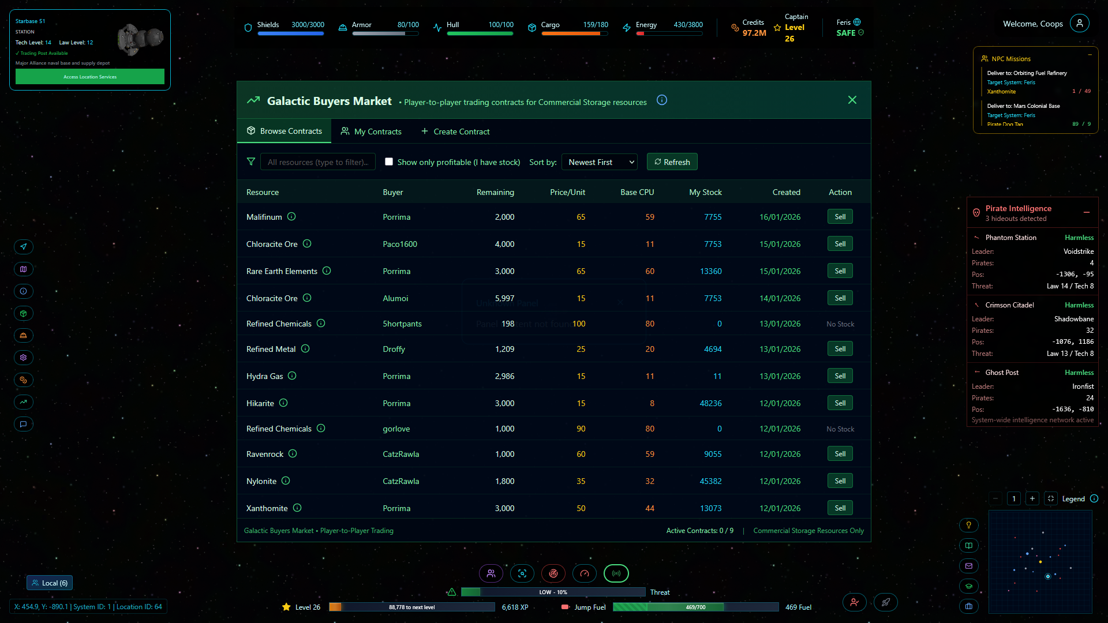Open the mail envelope icon near minimap
Viewport: 1108px width, 623px height.
pos(969,566)
